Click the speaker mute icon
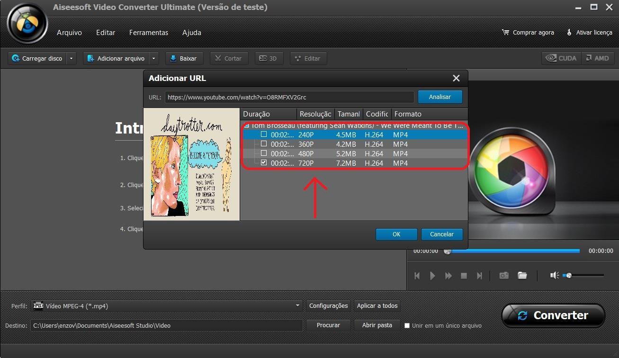Image resolution: width=619 pixels, height=358 pixels. [554, 275]
